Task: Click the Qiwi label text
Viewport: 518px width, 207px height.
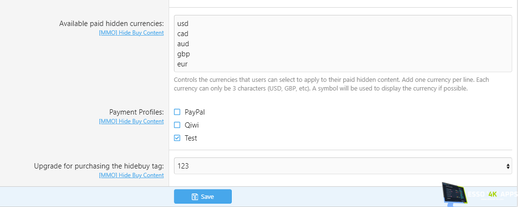Action: (x=192, y=125)
